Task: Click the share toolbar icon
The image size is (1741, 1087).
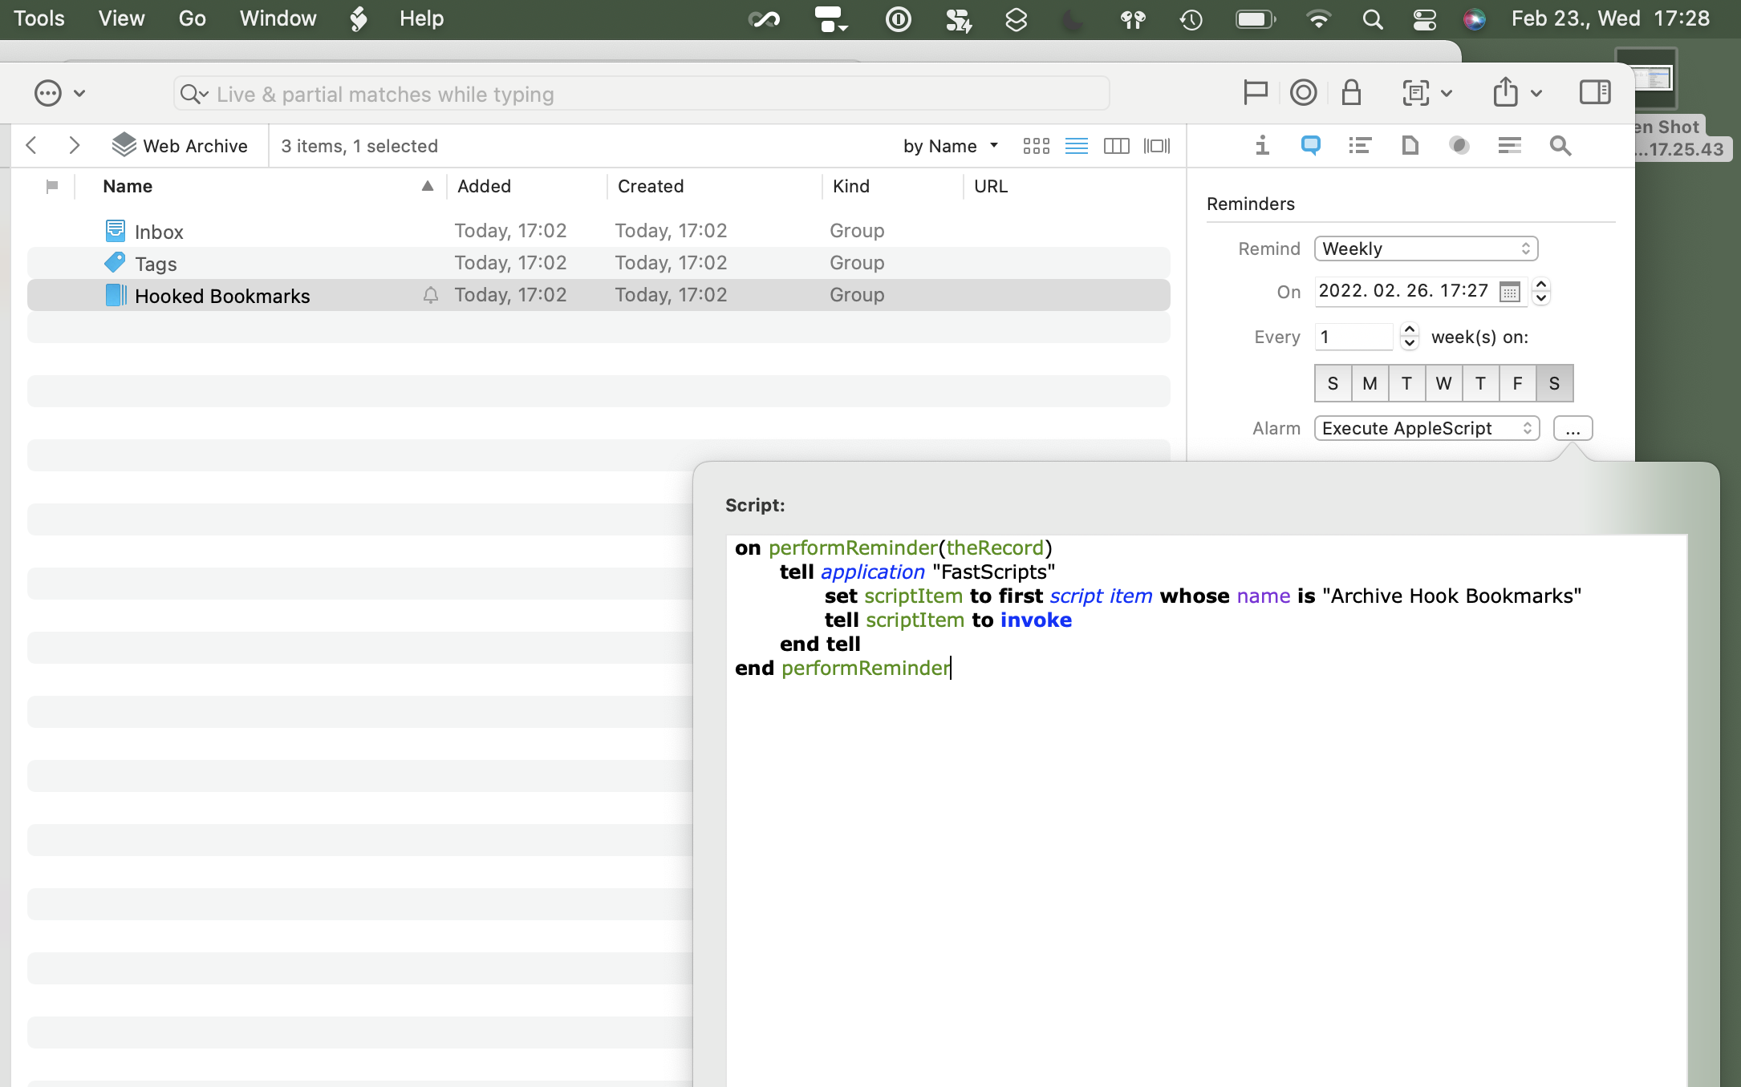Action: 1505,91
